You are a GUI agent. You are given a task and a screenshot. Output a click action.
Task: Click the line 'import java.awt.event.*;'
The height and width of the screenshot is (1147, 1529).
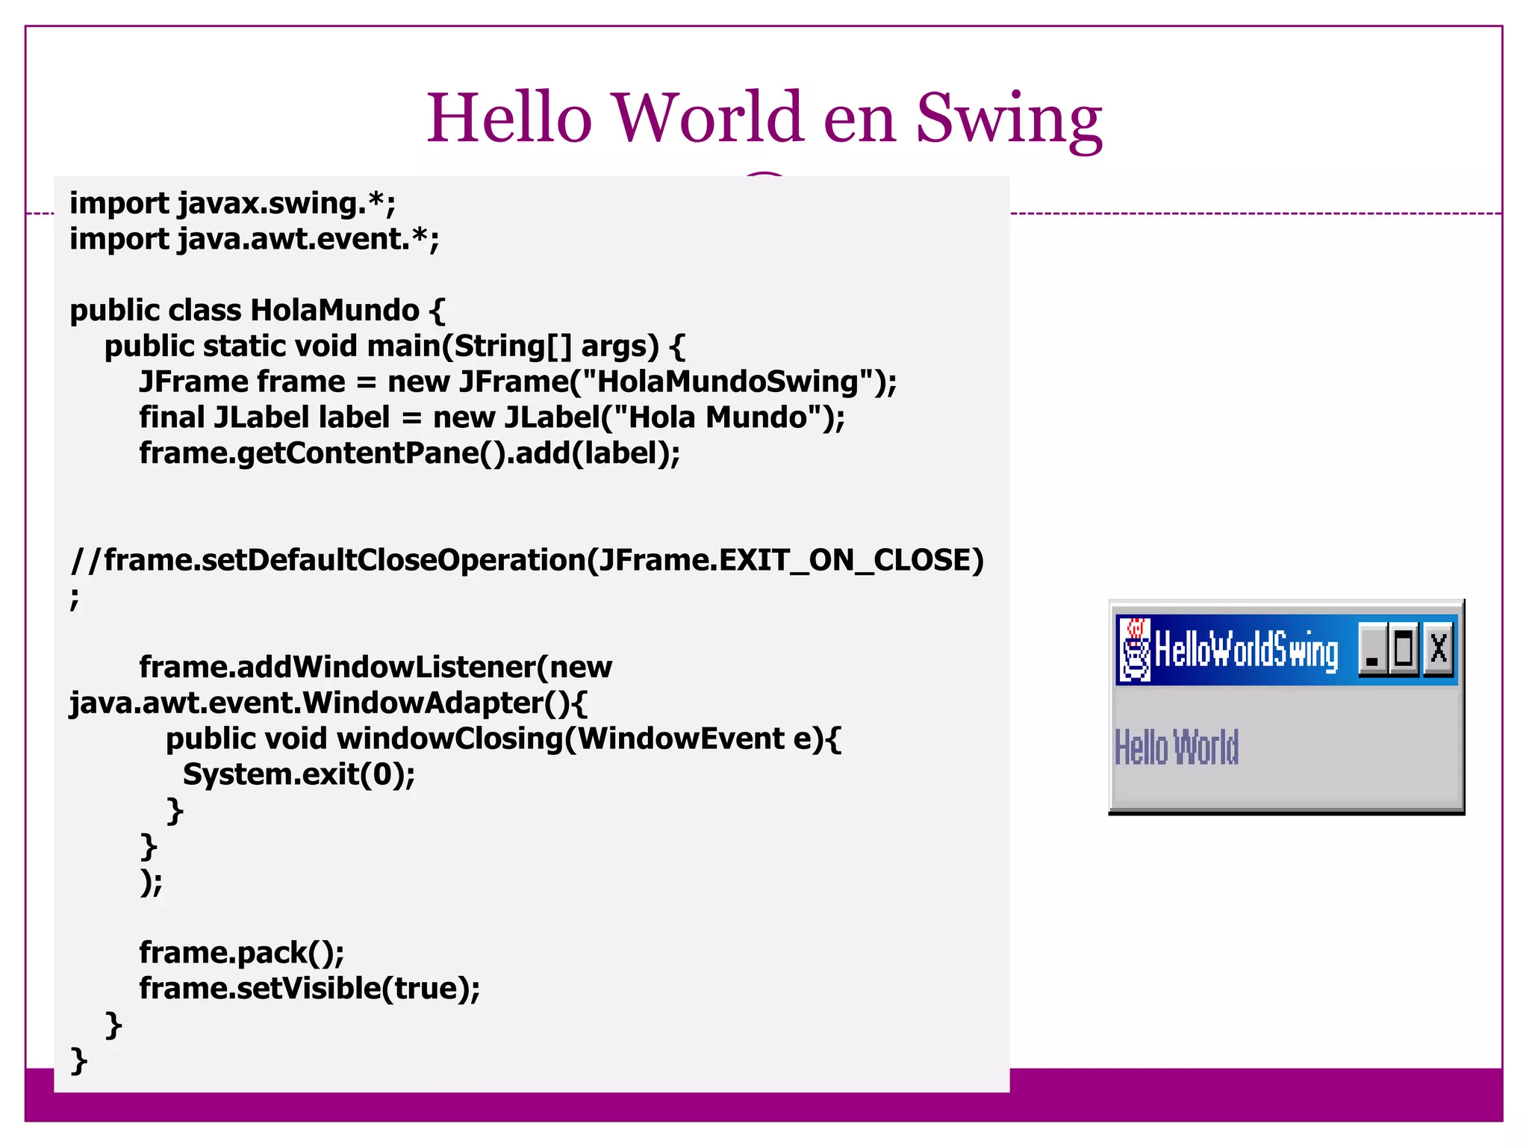click(255, 239)
